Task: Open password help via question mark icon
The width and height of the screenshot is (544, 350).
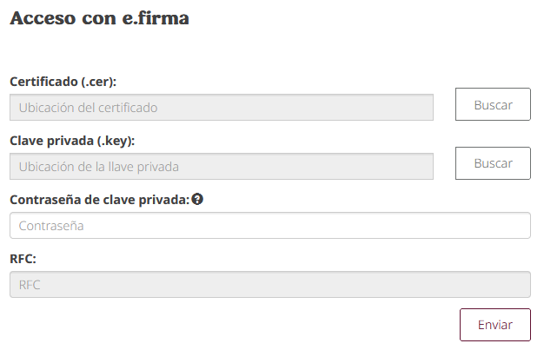Action: [x=197, y=199]
